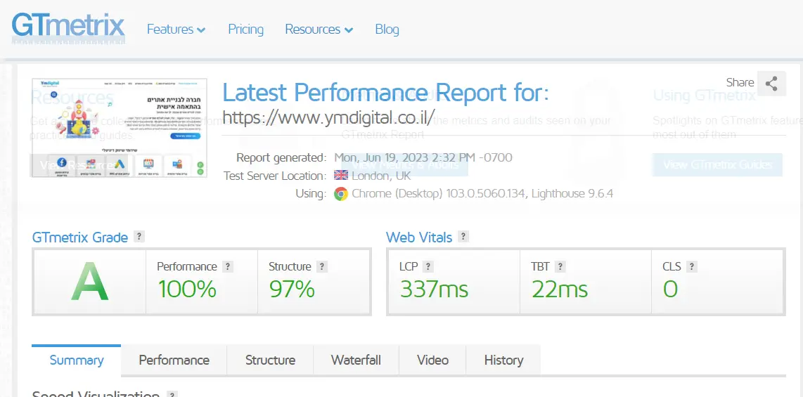Open the Structure score help icon
Screen dimensions: 803x397
point(322,266)
